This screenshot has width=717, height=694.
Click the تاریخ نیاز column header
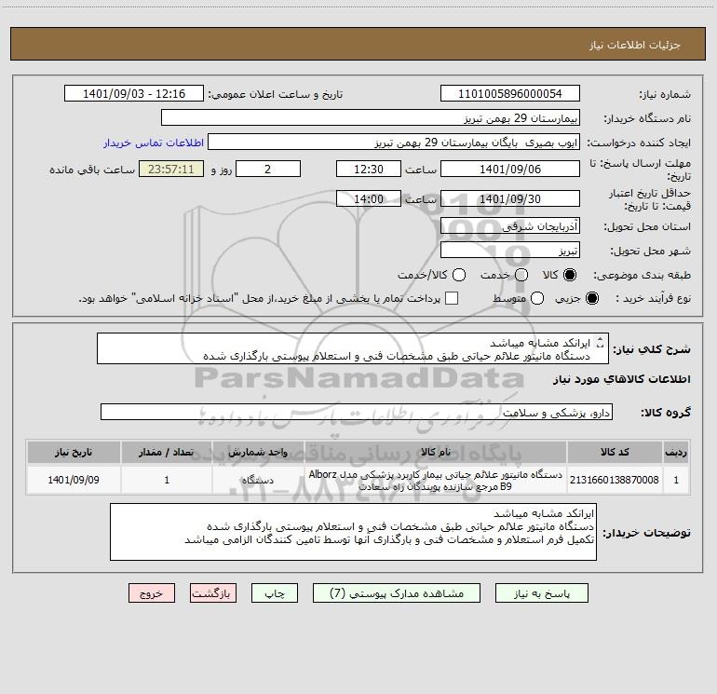pos(74,452)
